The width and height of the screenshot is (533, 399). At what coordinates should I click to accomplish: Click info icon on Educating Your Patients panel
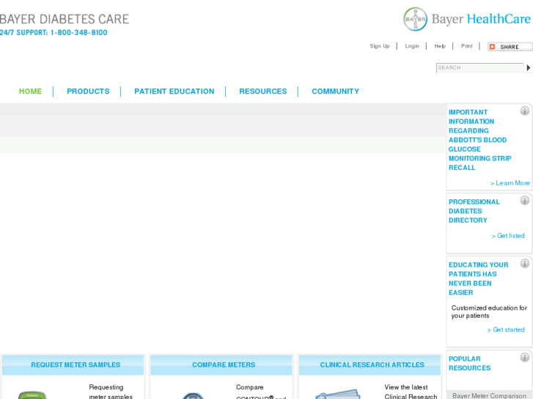click(x=524, y=264)
